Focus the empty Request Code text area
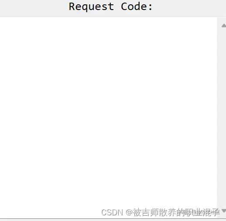 pyautogui.click(x=109, y=118)
